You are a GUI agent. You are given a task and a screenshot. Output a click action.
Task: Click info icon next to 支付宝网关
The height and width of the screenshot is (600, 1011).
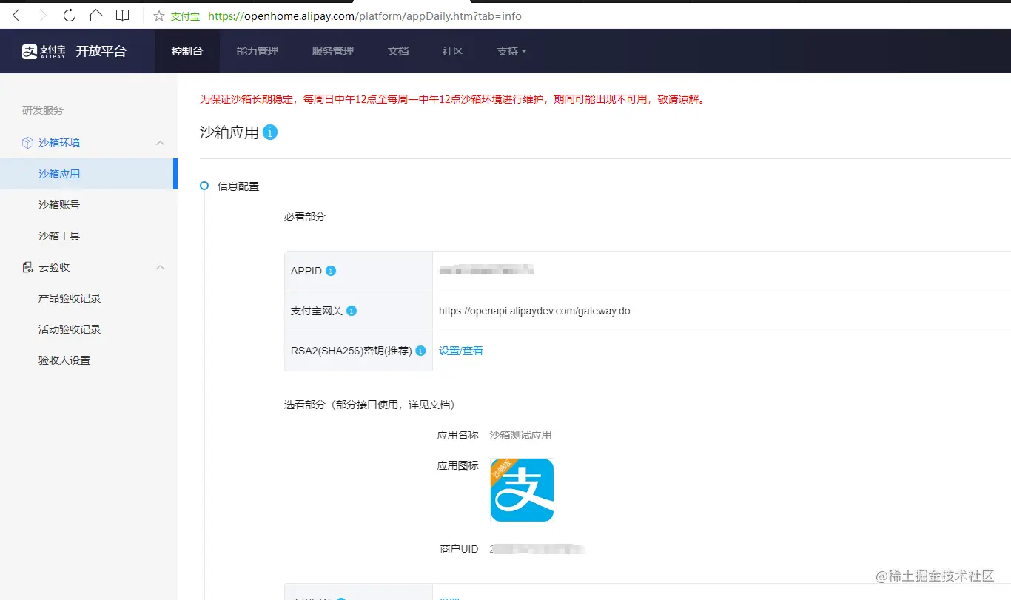coord(352,311)
